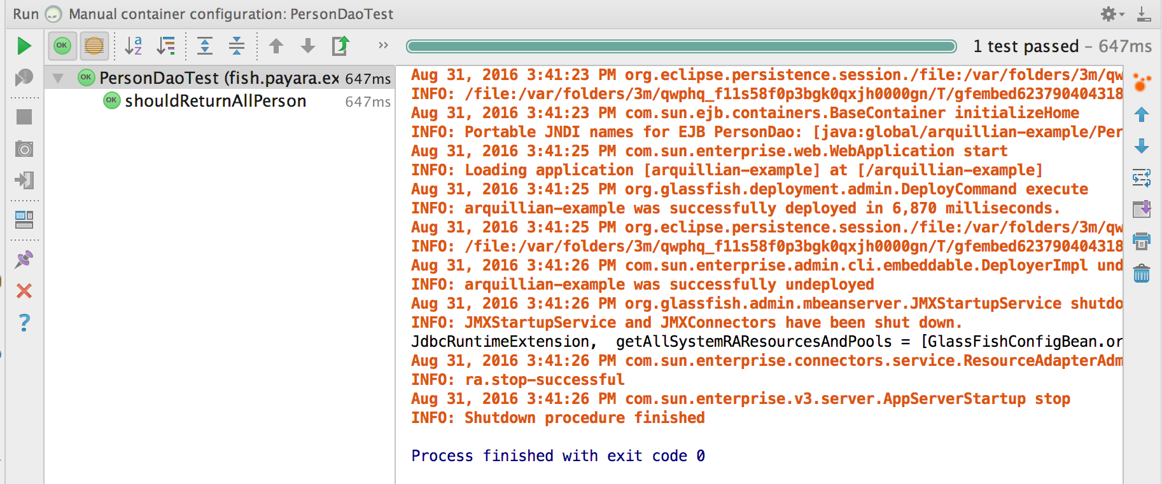
Task: Click the Dump Threads camera icon
Action: (x=24, y=149)
